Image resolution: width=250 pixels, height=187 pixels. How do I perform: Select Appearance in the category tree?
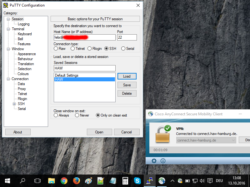pos(27,54)
